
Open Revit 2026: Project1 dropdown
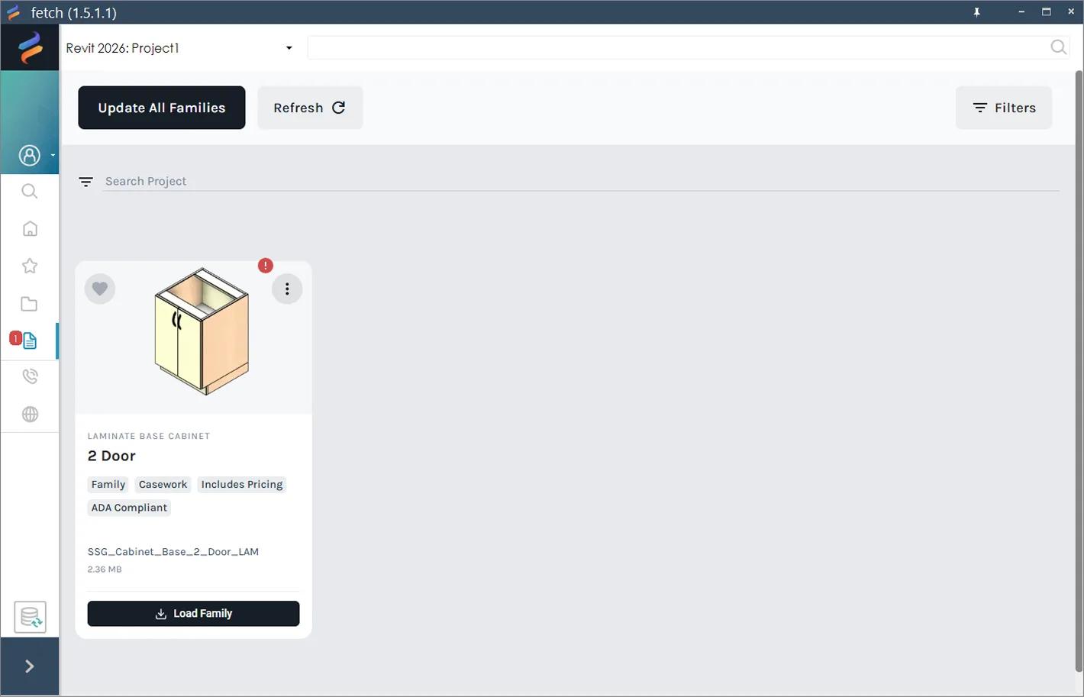pyautogui.click(x=179, y=48)
